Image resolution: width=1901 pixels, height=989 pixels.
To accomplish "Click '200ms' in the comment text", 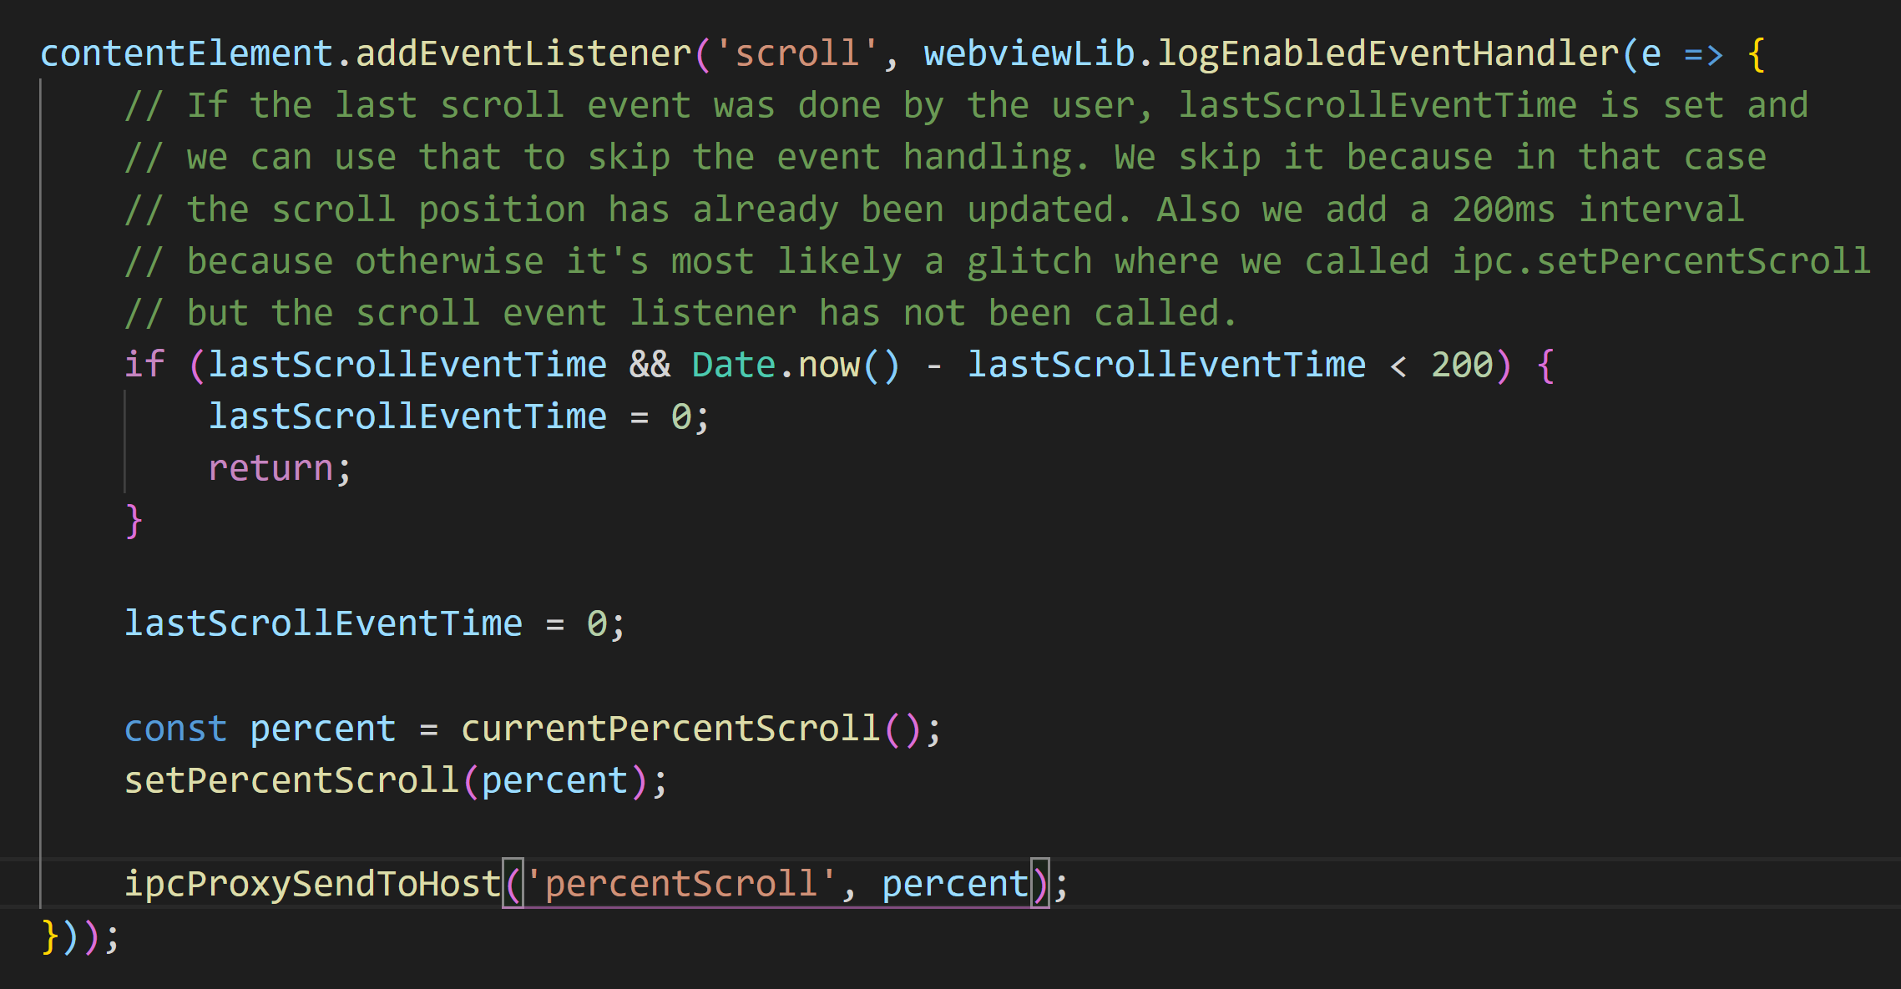I will (x=1503, y=209).
